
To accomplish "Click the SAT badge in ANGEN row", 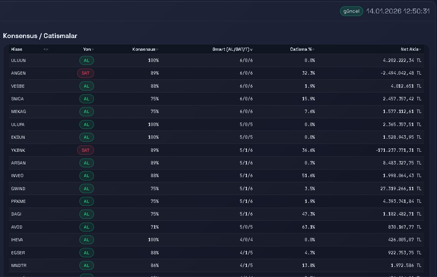I will [x=85, y=73].
